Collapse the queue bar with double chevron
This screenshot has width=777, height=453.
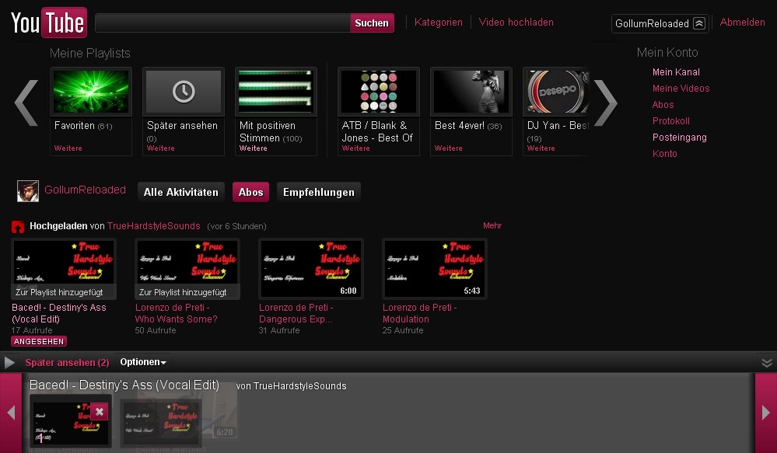(767, 363)
